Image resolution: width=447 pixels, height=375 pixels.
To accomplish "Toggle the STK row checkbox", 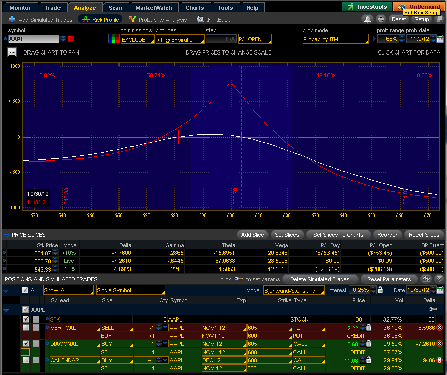I will click(26, 319).
